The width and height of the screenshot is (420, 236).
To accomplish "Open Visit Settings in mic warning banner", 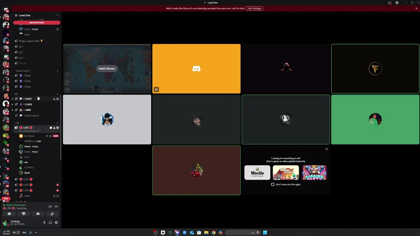I will 254,8.
